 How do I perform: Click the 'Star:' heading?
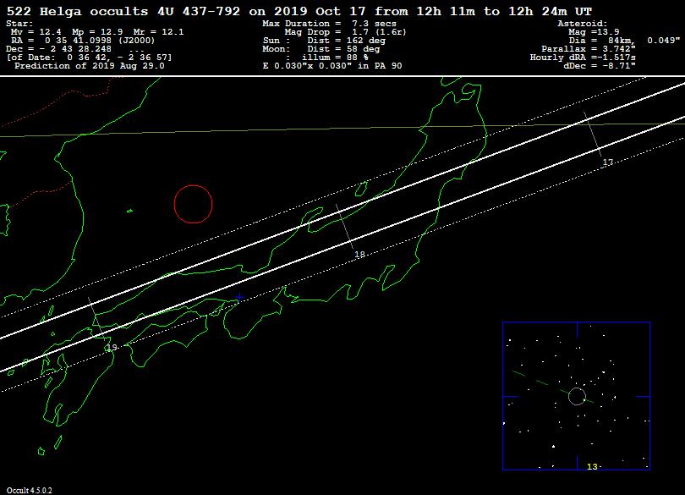coord(19,24)
